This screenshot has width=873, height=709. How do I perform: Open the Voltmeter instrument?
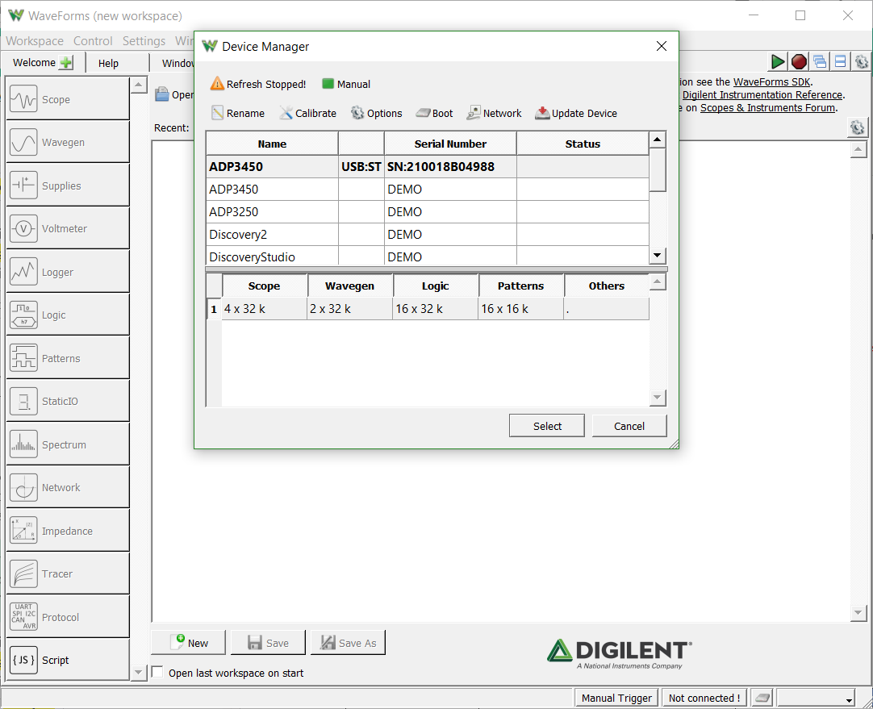pos(67,228)
